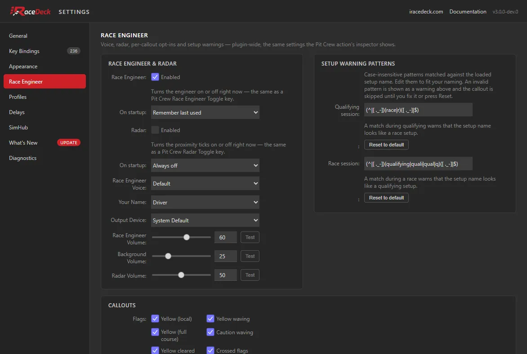Visit the iracedeck.com link
Screen dimensions: 527x354
point(426,12)
